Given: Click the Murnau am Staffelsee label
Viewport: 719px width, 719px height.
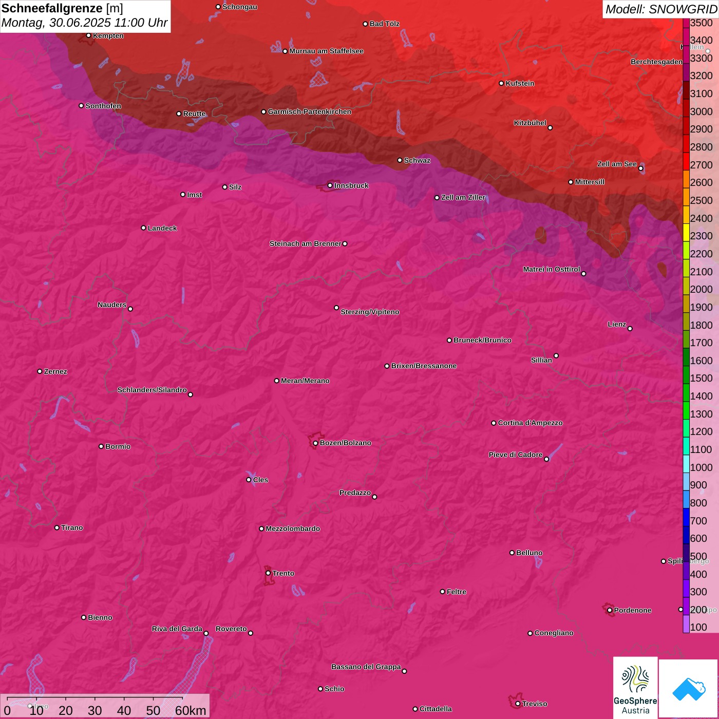Looking at the screenshot, I should point(326,51).
